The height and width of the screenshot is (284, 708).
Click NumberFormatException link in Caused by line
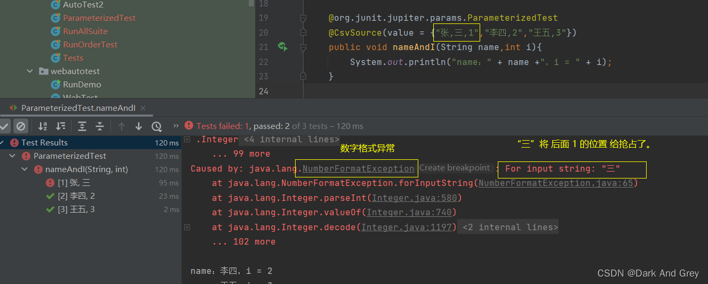pyautogui.click(x=359, y=168)
